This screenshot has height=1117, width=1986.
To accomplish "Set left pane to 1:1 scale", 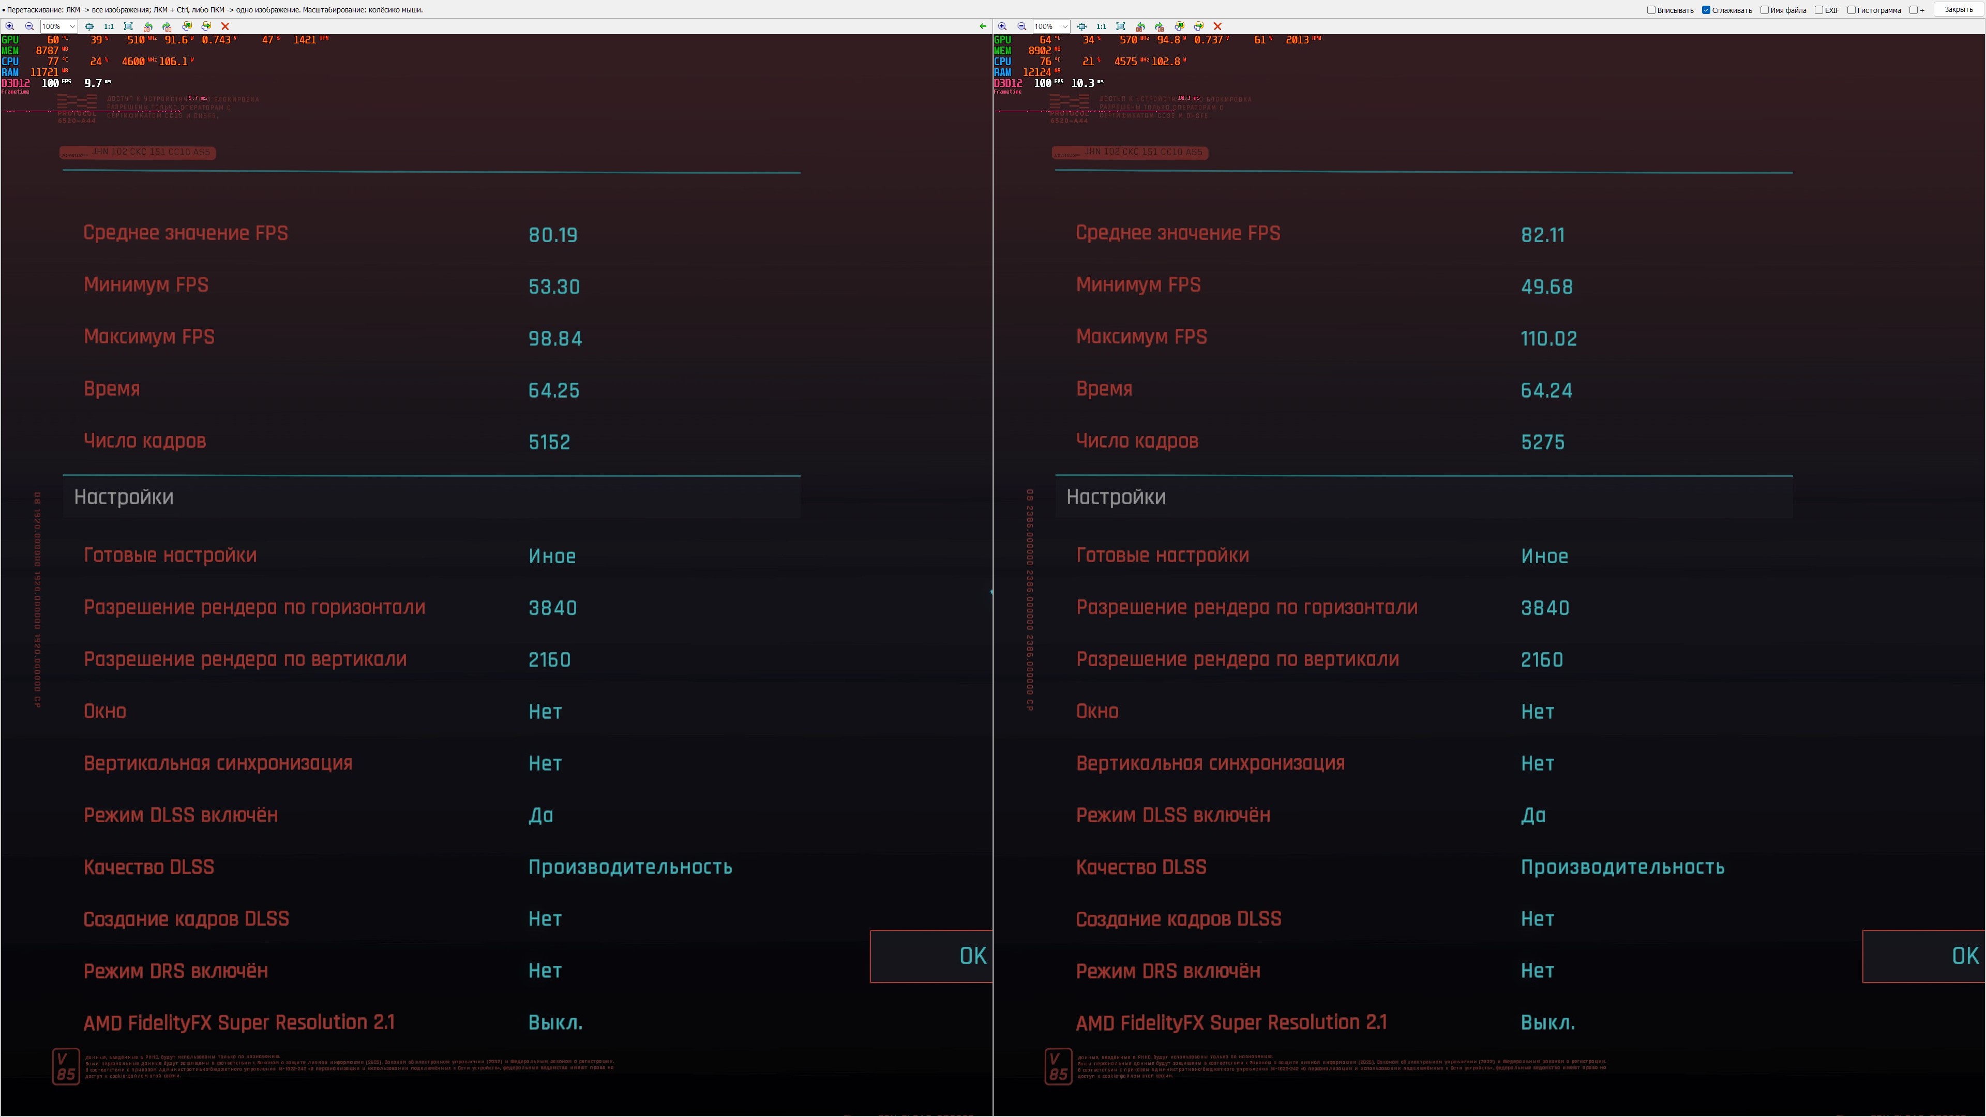I will [109, 27].
